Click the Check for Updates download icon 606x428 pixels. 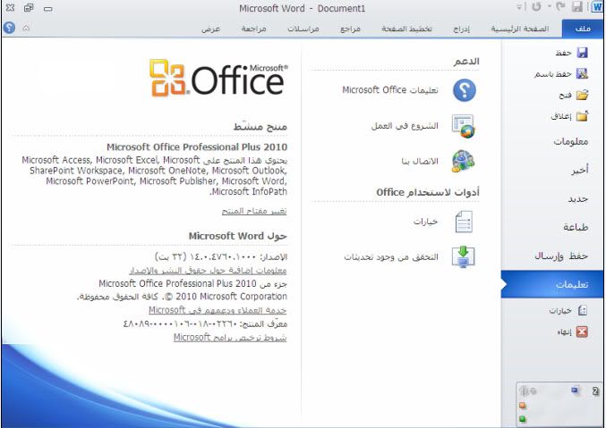coord(464,256)
